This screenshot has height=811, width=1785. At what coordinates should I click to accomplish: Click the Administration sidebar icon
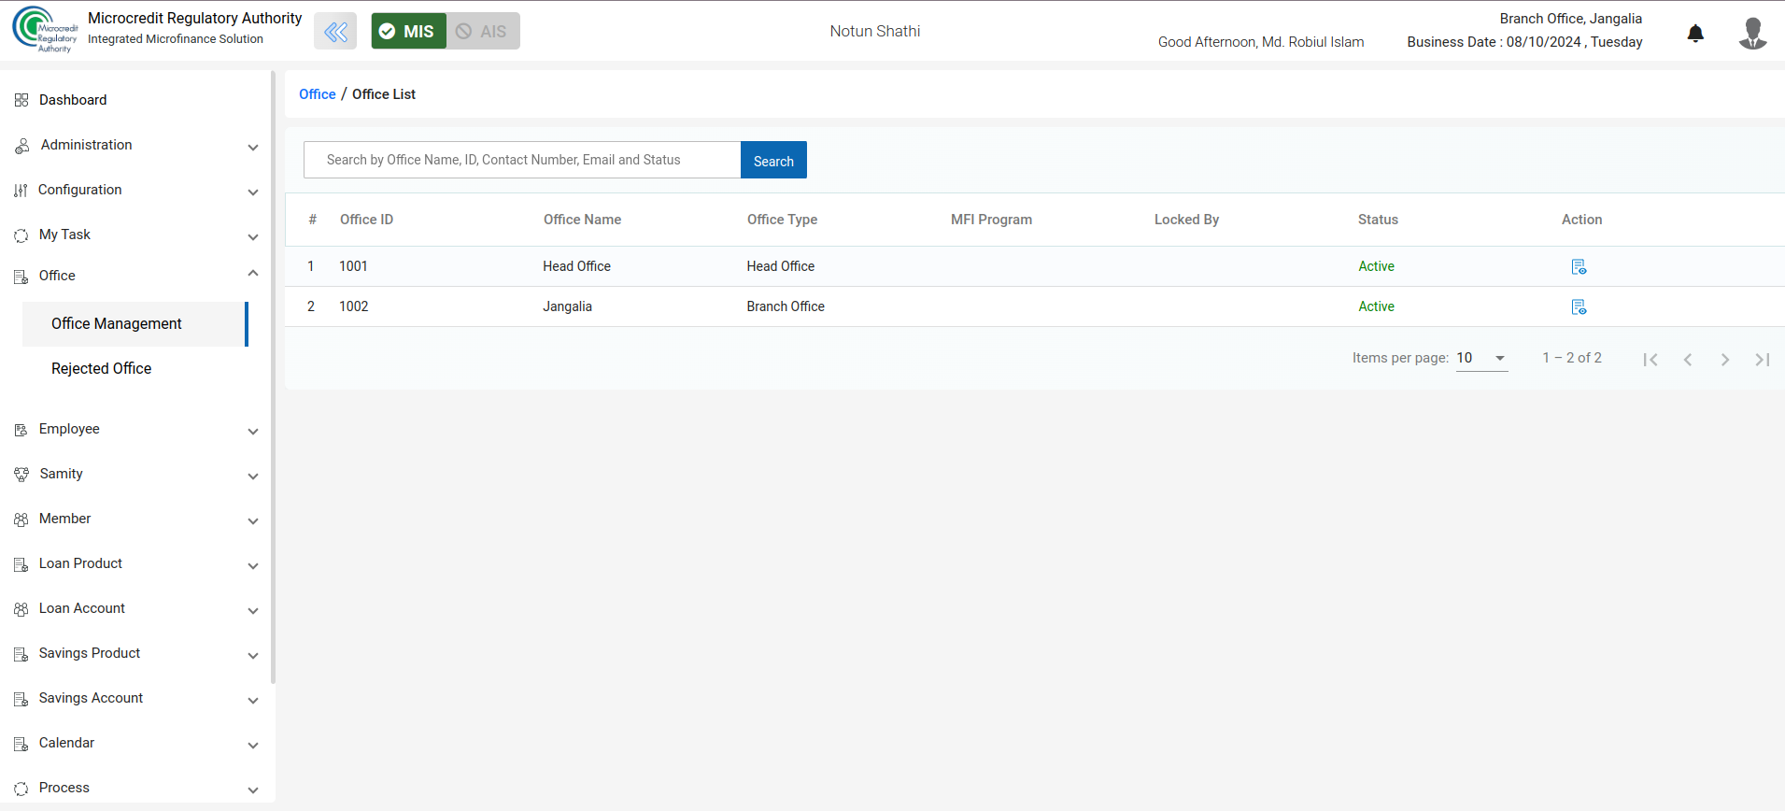[x=21, y=146]
